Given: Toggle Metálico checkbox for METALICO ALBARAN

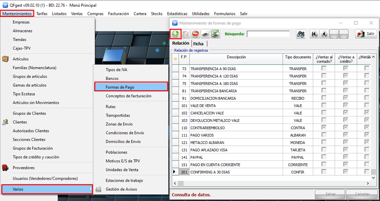Looking at the screenshot, I should pyautogui.click(x=367, y=142).
